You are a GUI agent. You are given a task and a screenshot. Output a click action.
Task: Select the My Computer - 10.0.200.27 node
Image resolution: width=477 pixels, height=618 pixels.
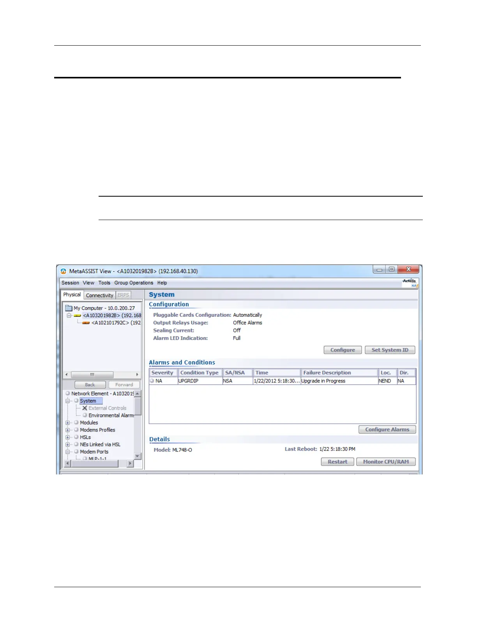click(x=104, y=308)
